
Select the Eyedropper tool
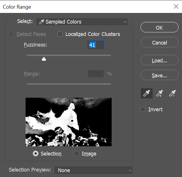click(147, 93)
